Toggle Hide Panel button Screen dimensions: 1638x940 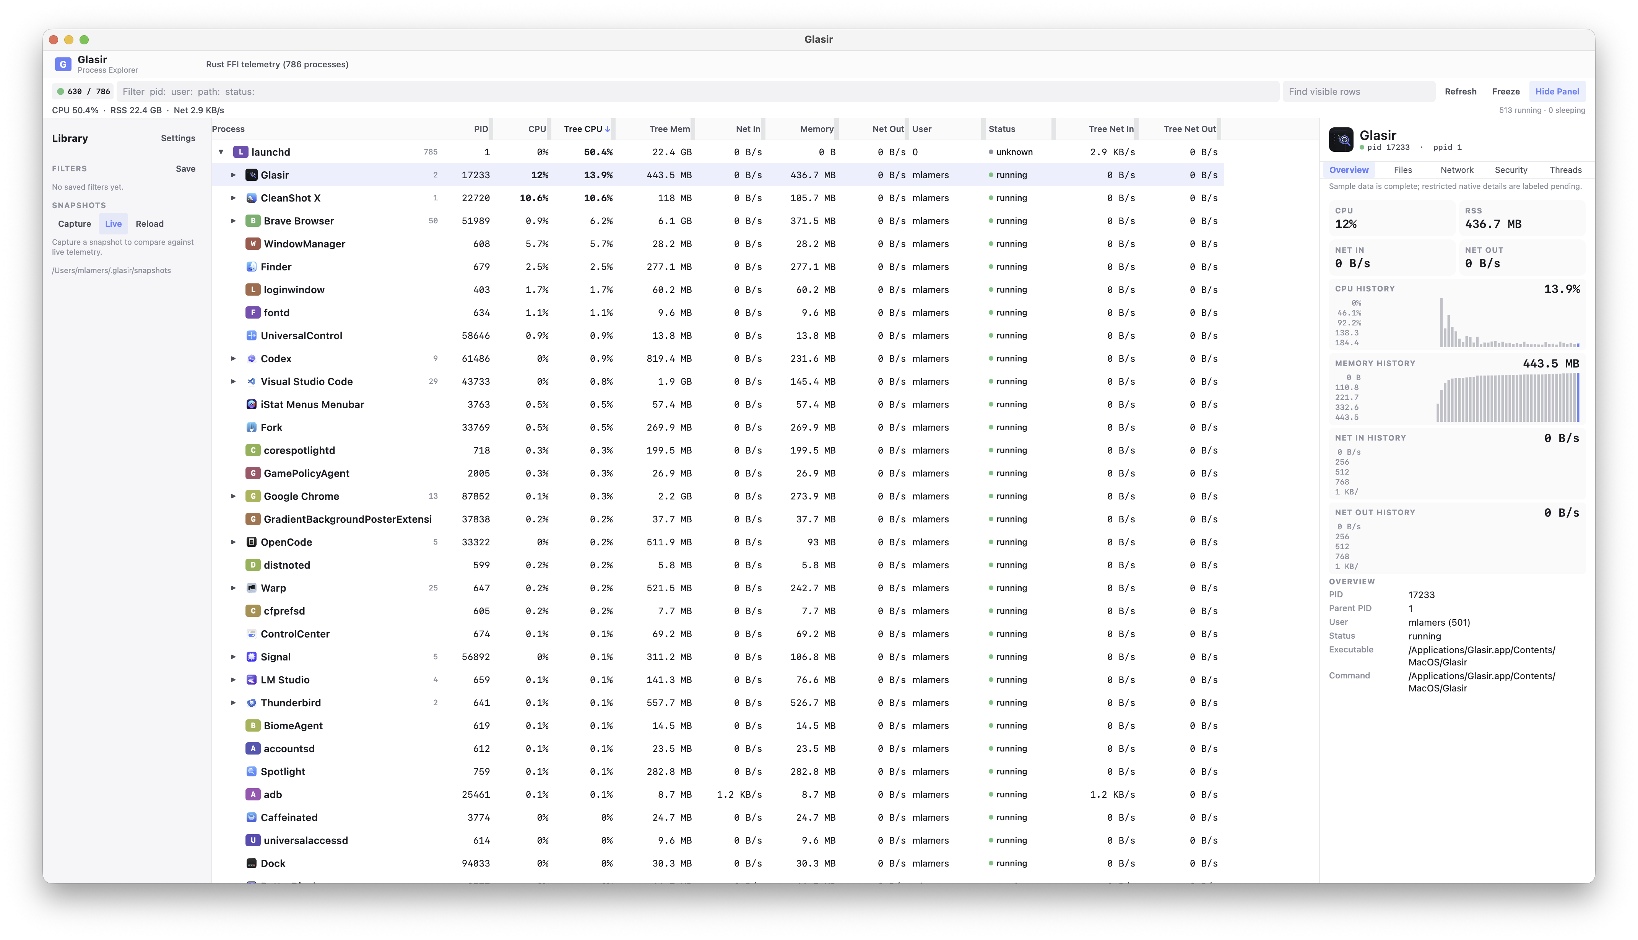pyautogui.click(x=1557, y=91)
